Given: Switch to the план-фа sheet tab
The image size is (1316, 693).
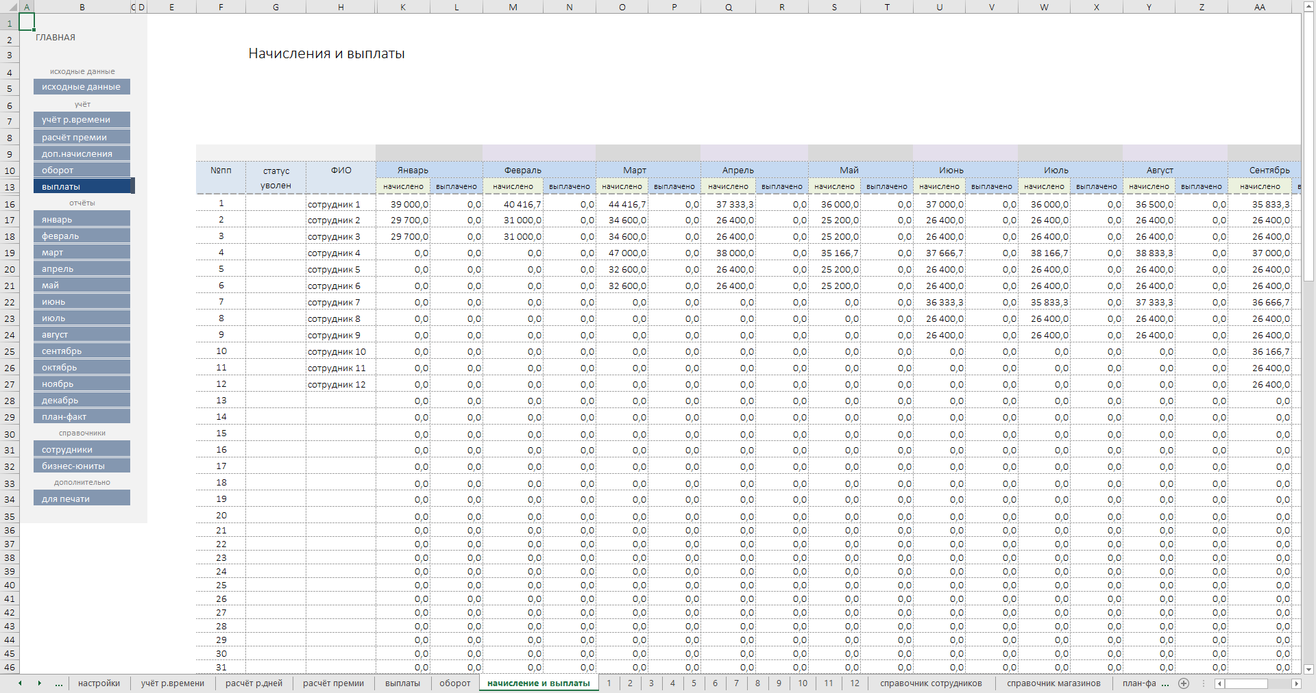Looking at the screenshot, I should tap(1138, 683).
